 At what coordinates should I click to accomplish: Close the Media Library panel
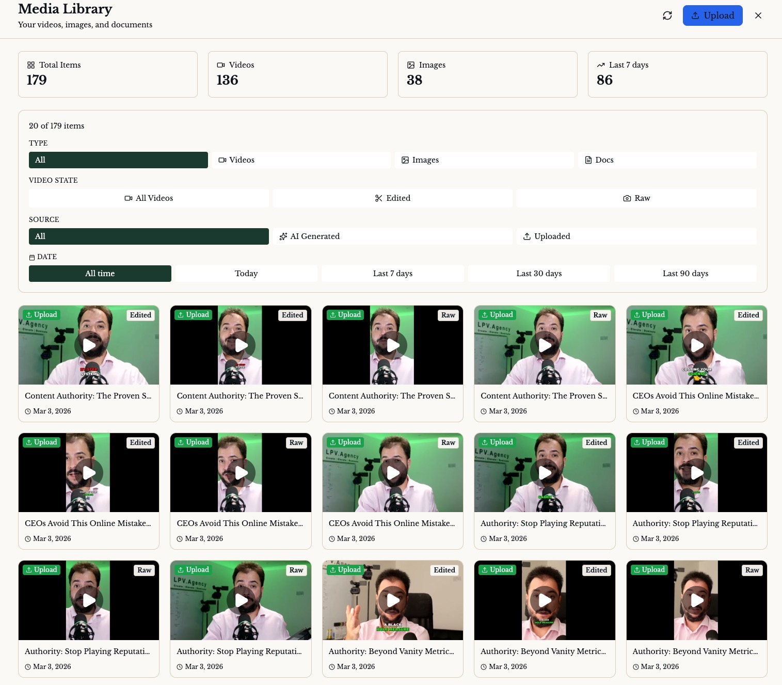point(758,15)
